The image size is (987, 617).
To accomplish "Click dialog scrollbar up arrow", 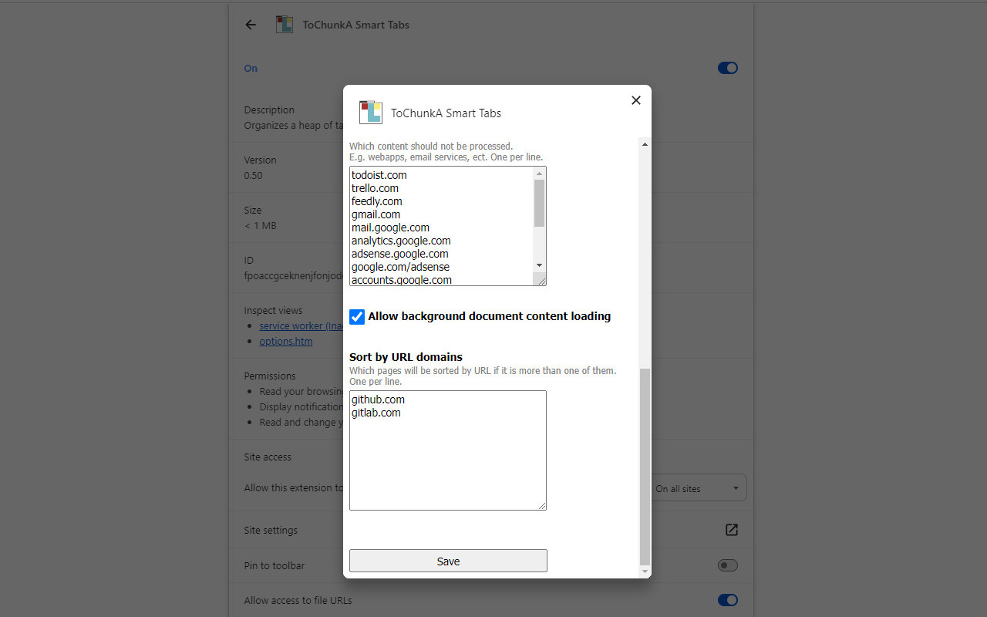I will point(645,144).
